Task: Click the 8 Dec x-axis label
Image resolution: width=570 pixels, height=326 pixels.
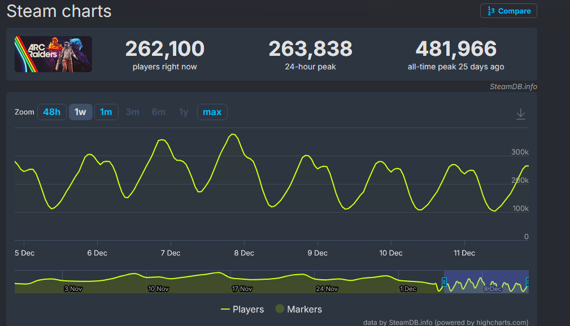Action: [244, 253]
